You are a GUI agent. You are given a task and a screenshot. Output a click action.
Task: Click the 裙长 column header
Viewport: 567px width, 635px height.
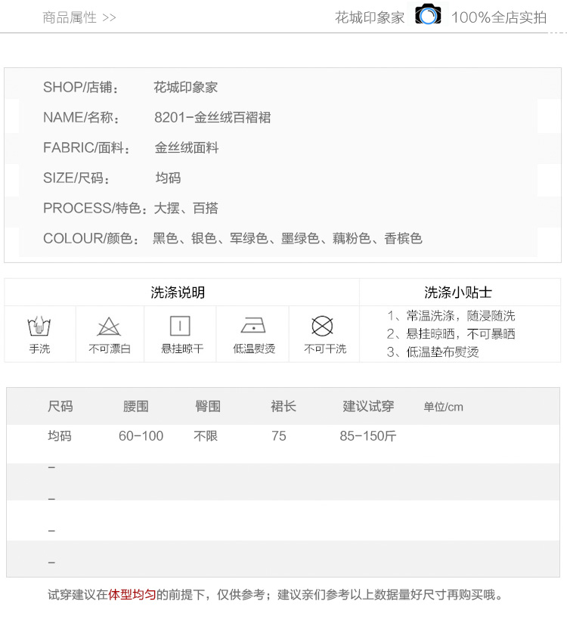pyautogui.click(x=283, y=407)
